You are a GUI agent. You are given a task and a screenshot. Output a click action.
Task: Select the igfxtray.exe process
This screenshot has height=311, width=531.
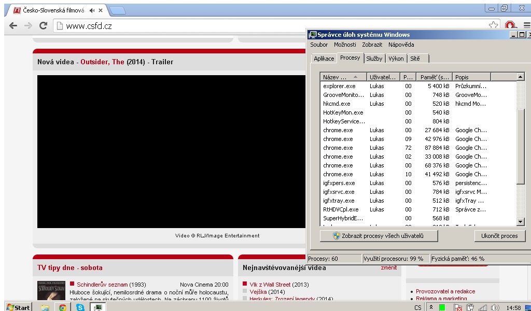point(418,201)
